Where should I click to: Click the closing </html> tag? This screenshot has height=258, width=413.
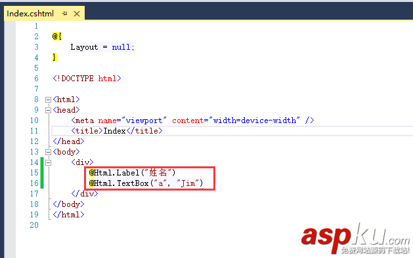coord(68,215)
